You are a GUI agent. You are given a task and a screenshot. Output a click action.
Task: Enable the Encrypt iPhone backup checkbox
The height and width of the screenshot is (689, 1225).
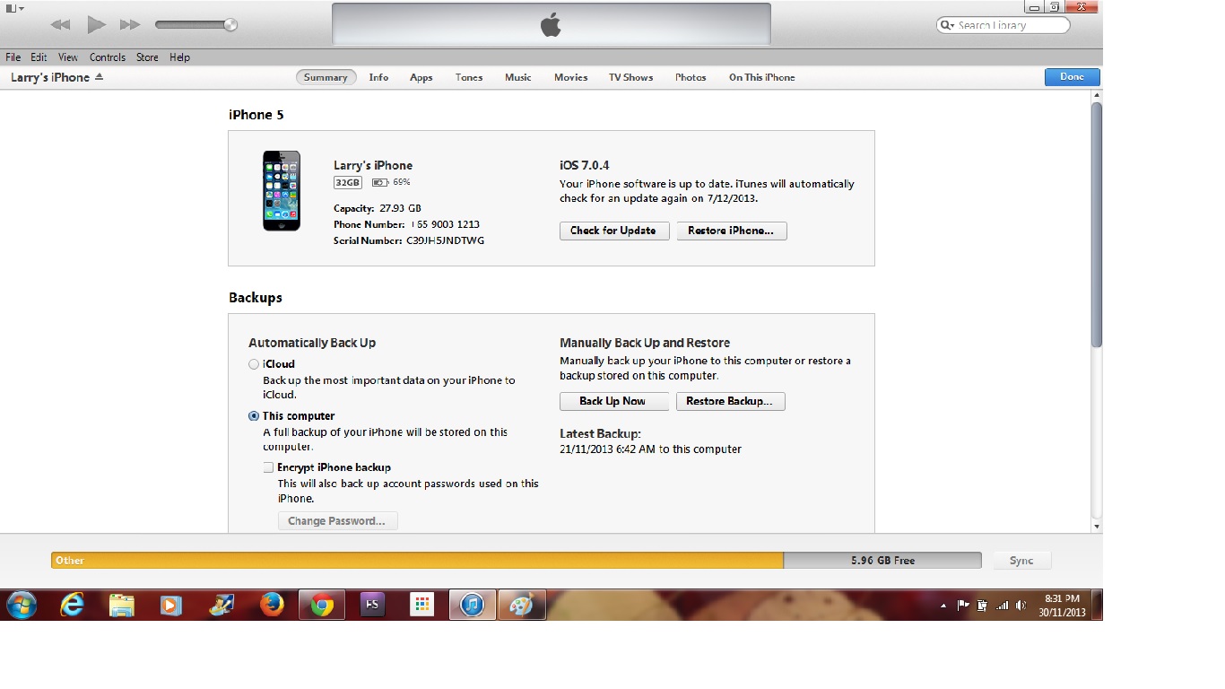pyautogui.click(x=268, y=467)
